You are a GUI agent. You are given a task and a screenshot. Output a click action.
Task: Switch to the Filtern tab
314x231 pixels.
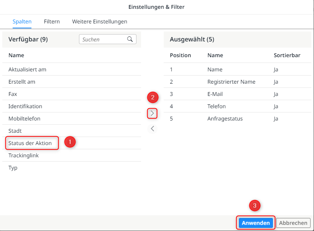point(52,21)
